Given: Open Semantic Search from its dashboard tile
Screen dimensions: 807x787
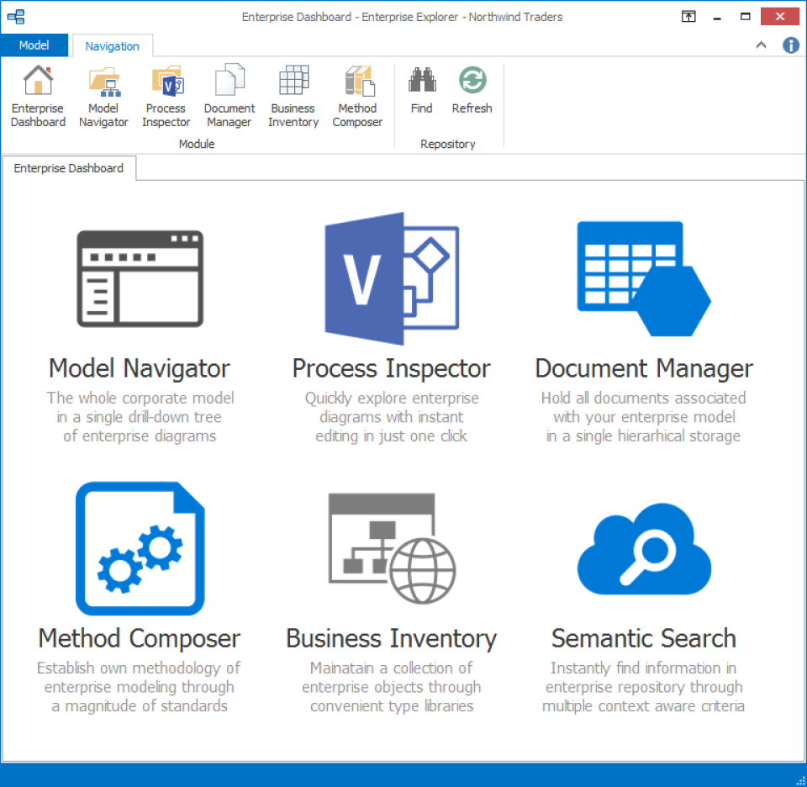Looking at the screenshot, I should tap(643, 548).
